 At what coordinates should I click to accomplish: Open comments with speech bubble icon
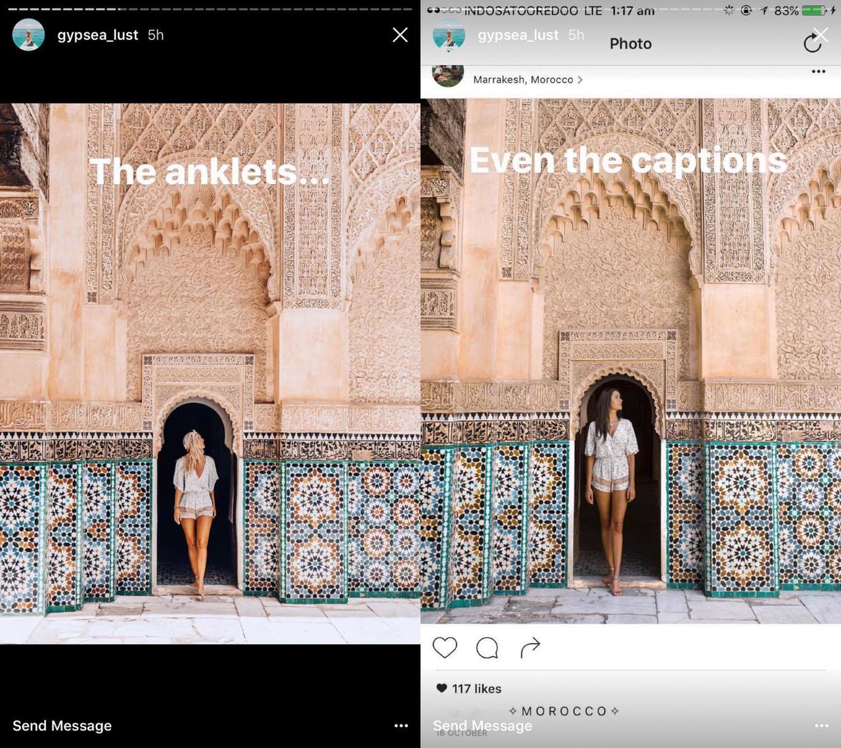click(x=487, y=648)
